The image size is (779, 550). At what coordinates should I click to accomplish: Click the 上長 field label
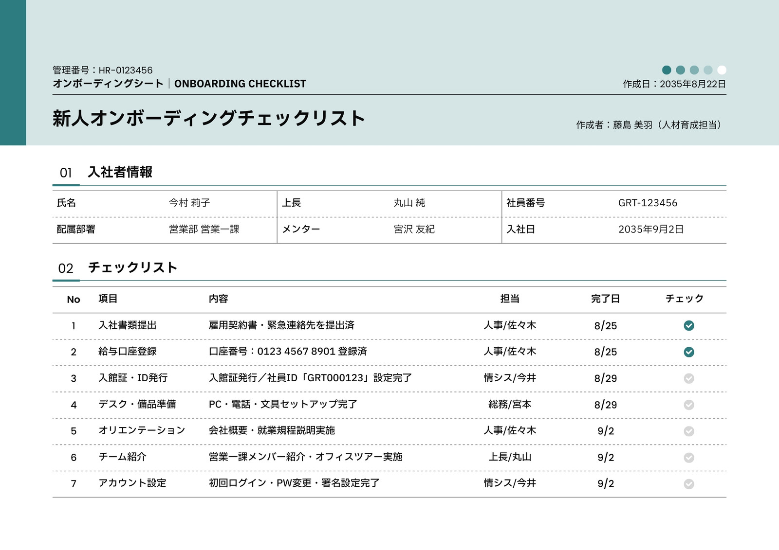coord(291,203)
